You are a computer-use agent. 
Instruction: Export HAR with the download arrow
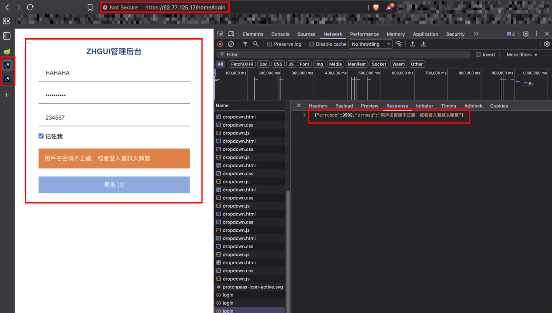coord(423,44)
